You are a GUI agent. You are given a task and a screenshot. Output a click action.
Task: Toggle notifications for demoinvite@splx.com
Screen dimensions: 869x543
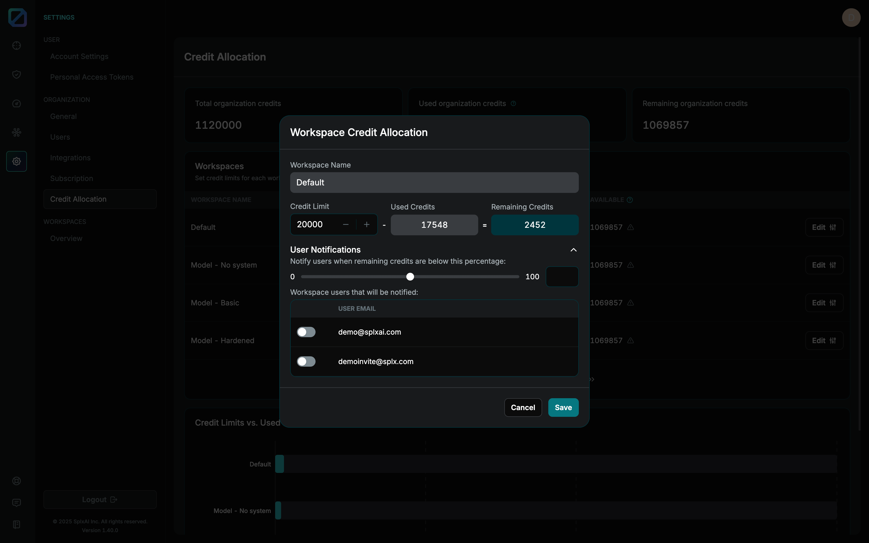click(306, 361)
